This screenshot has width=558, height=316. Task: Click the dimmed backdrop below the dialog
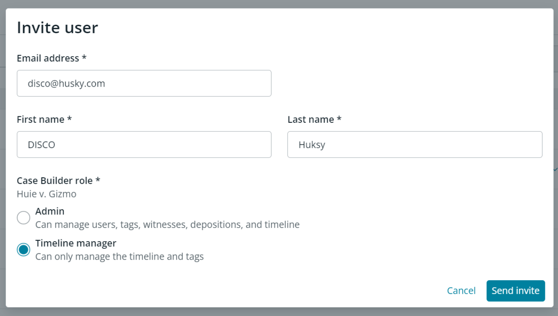coord(279,312)
